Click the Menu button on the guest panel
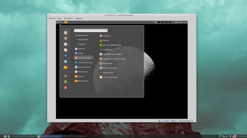Viewport: 247px width, 138px height. click(x=60, y=22)
